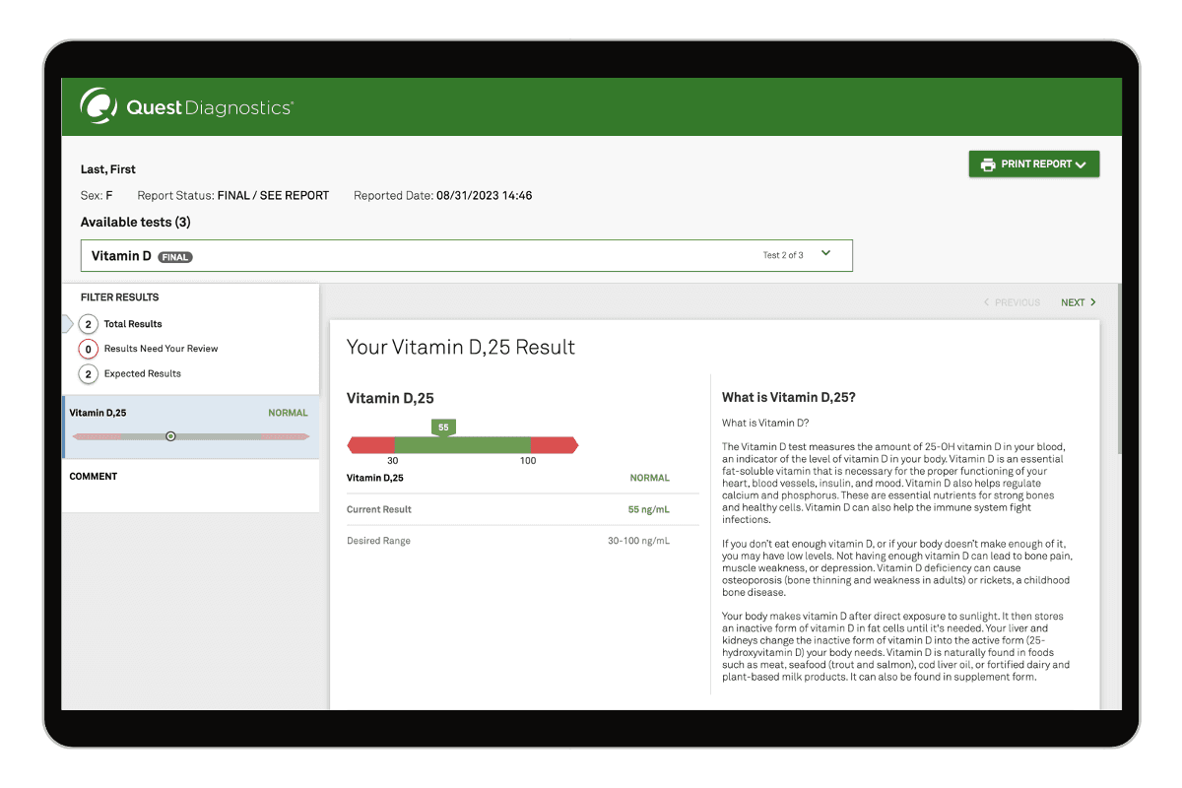
Task: Click the printer icon in Print Report
Action: (x=988, y=164)
